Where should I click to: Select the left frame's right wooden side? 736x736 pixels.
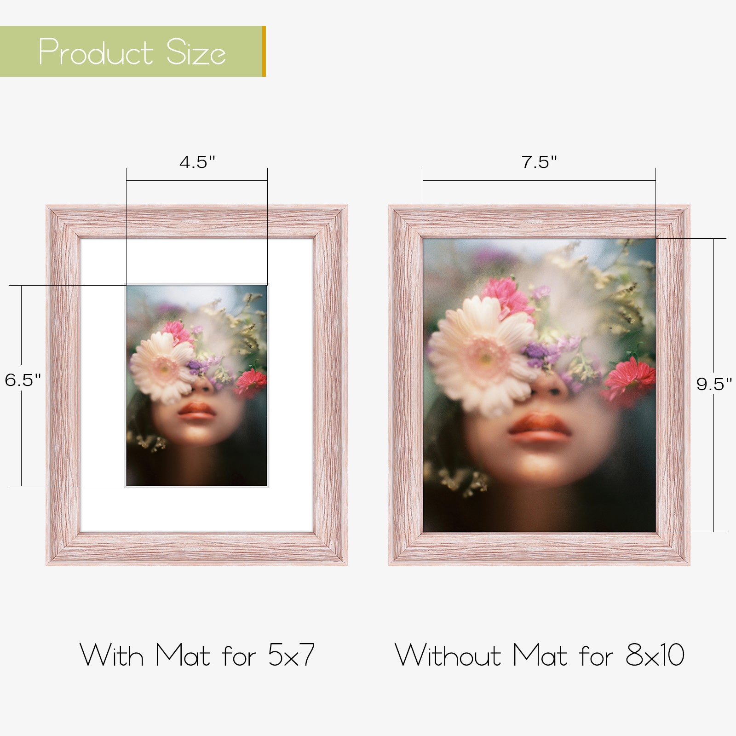click(x=331, y=385)
